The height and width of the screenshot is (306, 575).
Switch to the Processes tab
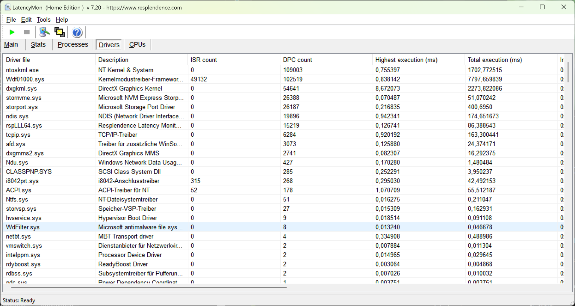point(73,45)
